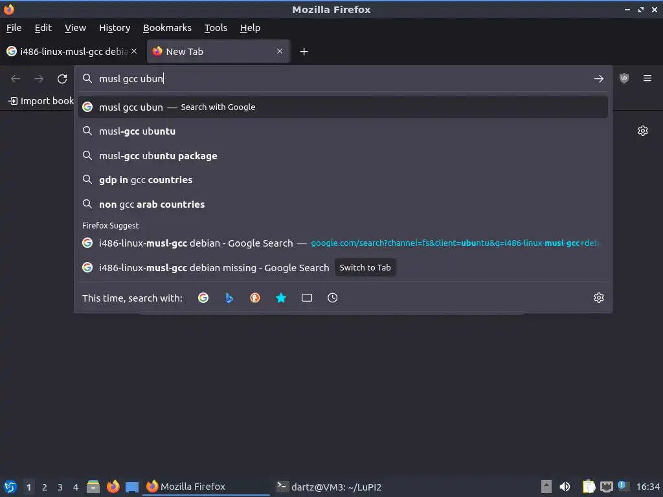The height and width of the screenshot is (497, 663).
Task: Close the i486-linux-musl-gcc tab
Action: point(134,51)
